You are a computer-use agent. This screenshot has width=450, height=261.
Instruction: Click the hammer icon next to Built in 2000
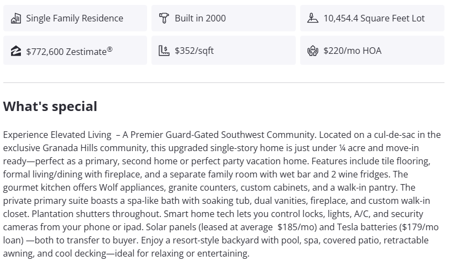pos(164,18)
